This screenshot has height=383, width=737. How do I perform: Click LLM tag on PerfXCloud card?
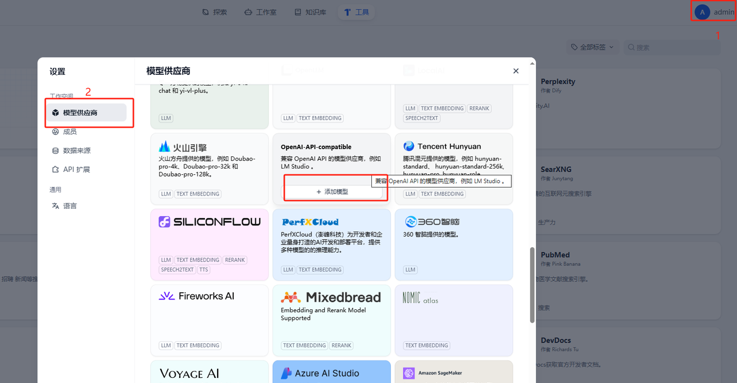click(x=288, y=270)
